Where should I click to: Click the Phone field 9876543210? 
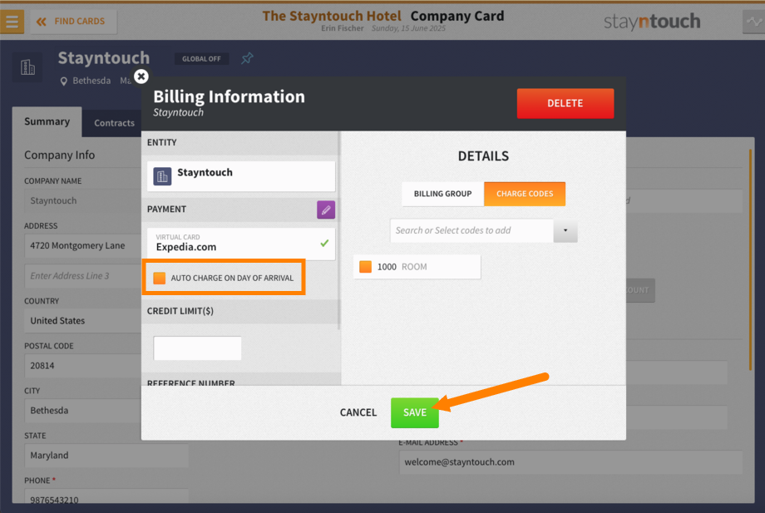tap(106, 496)
